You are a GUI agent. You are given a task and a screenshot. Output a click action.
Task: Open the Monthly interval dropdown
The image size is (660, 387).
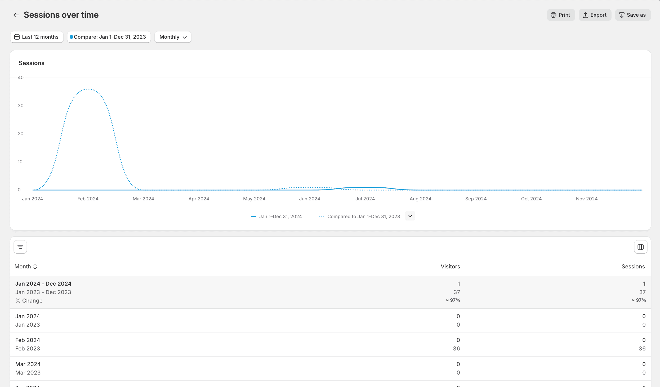(173, 37)
